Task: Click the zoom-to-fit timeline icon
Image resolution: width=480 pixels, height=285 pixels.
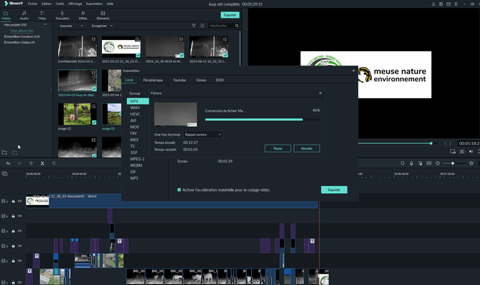Action: pyautogui.click(x=429, y=163)
